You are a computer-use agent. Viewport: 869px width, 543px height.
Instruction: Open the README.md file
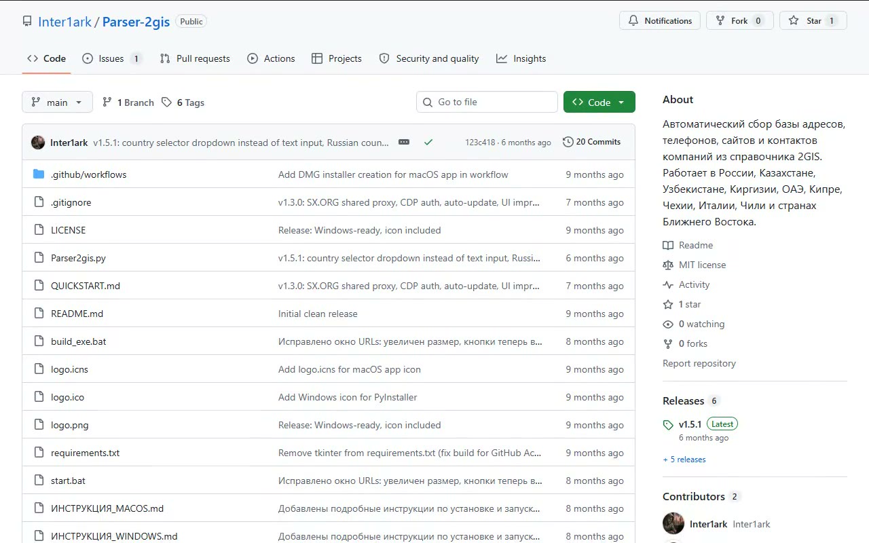coord(77,314)
